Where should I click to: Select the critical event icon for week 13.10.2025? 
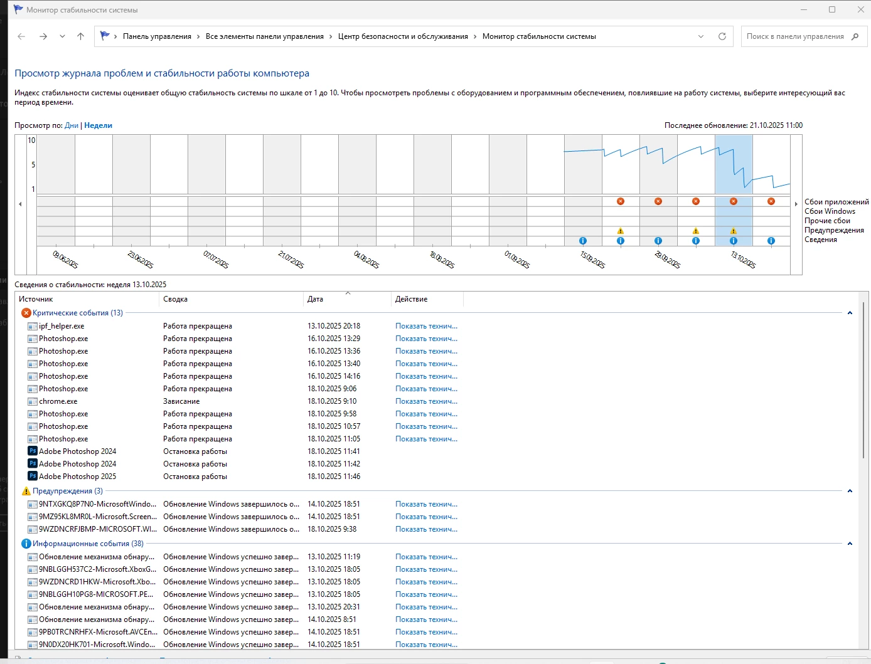coord(734,201)
